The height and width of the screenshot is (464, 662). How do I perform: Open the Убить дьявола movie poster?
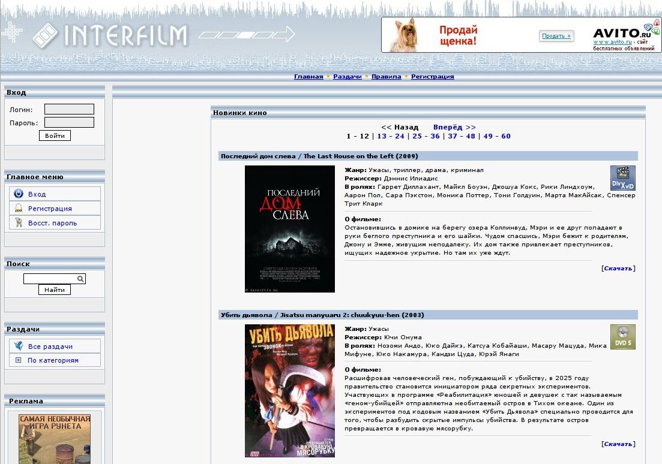point(289,390)
